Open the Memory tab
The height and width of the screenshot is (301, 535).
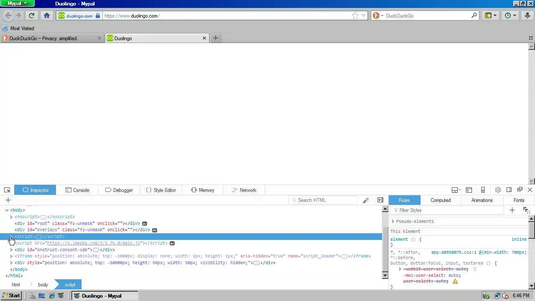[x=203, y=190]
